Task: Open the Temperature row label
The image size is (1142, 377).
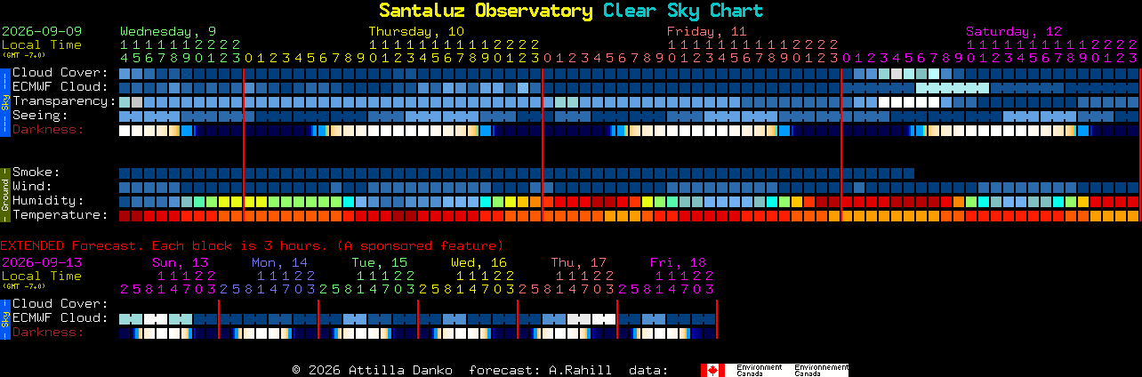Action: [x=60, y=215]
